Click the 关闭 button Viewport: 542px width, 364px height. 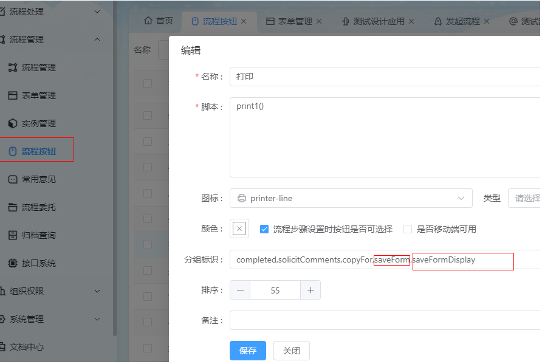point(292,351)
